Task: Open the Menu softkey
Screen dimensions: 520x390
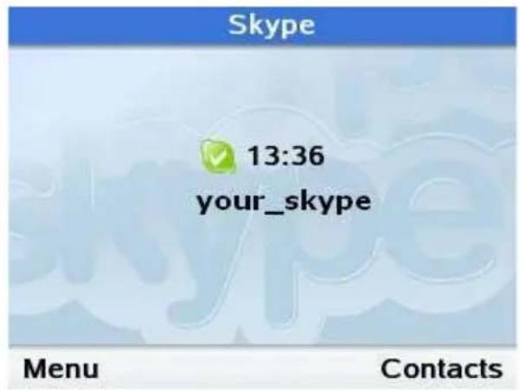Action: point(61,368)
